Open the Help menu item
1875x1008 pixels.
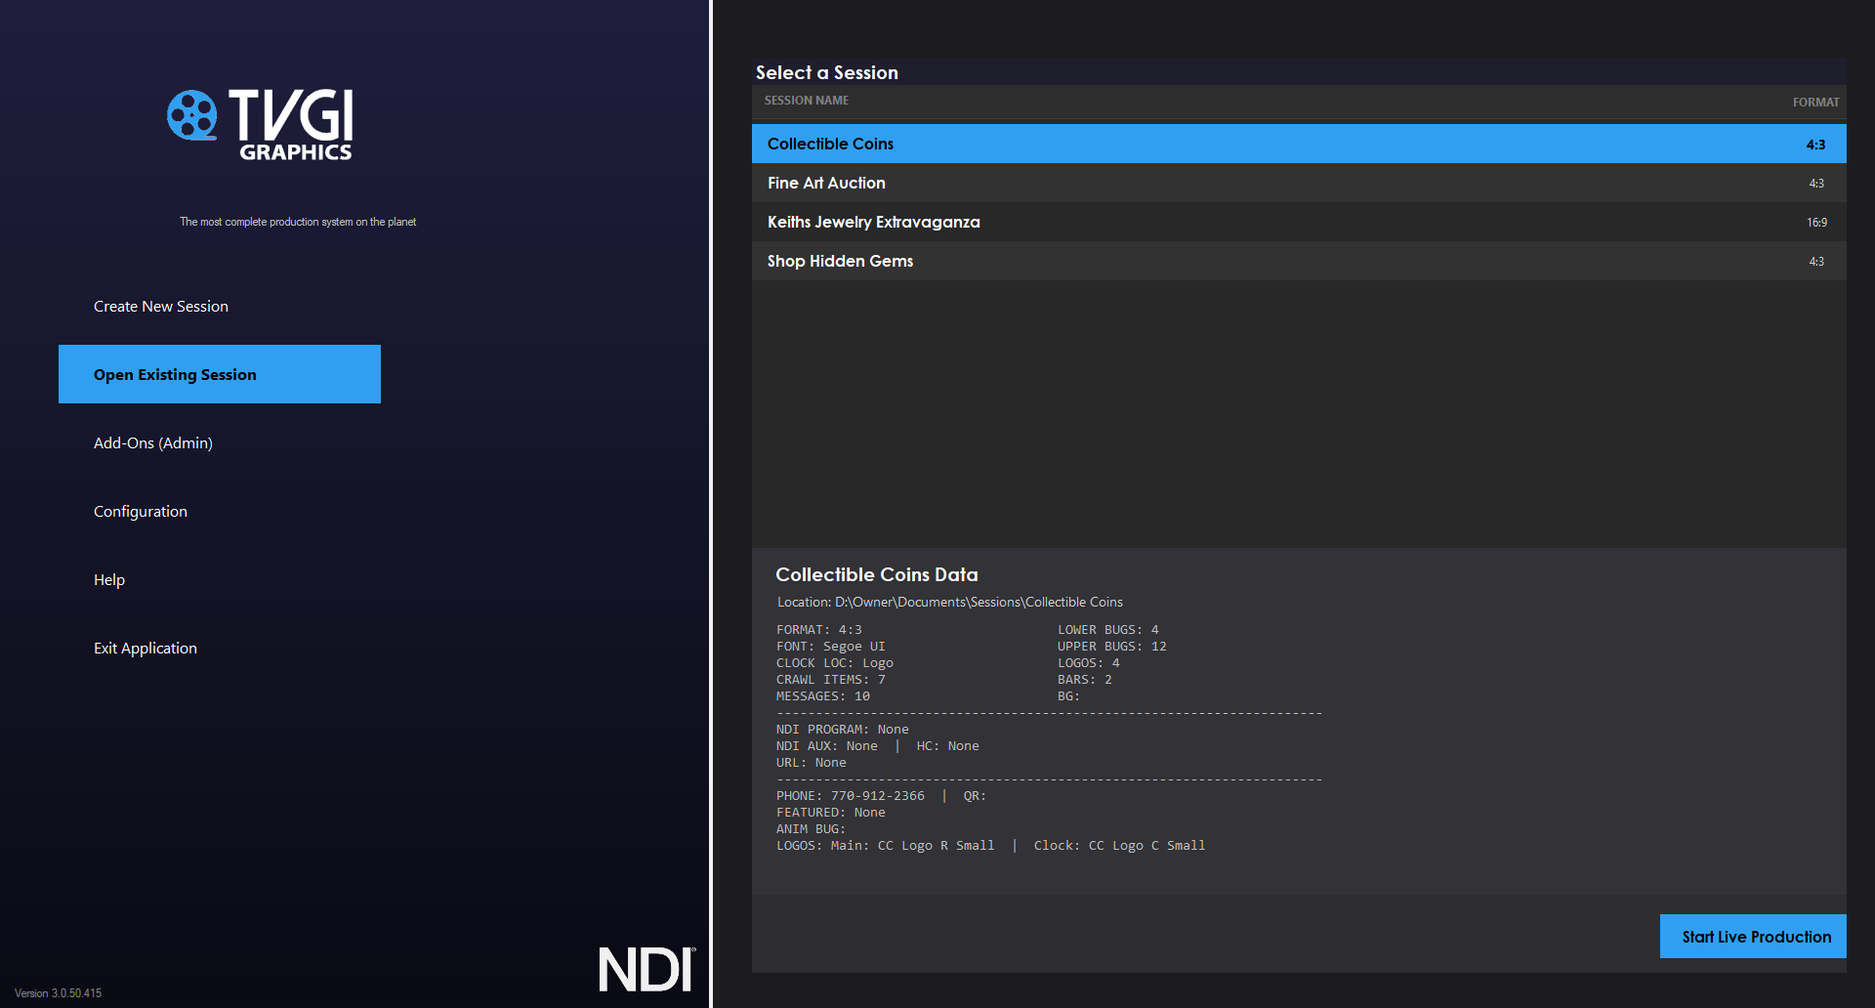coord(109,579)
